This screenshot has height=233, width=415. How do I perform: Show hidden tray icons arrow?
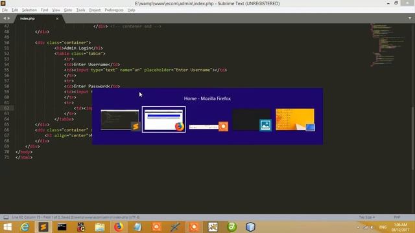click(358, 227)
